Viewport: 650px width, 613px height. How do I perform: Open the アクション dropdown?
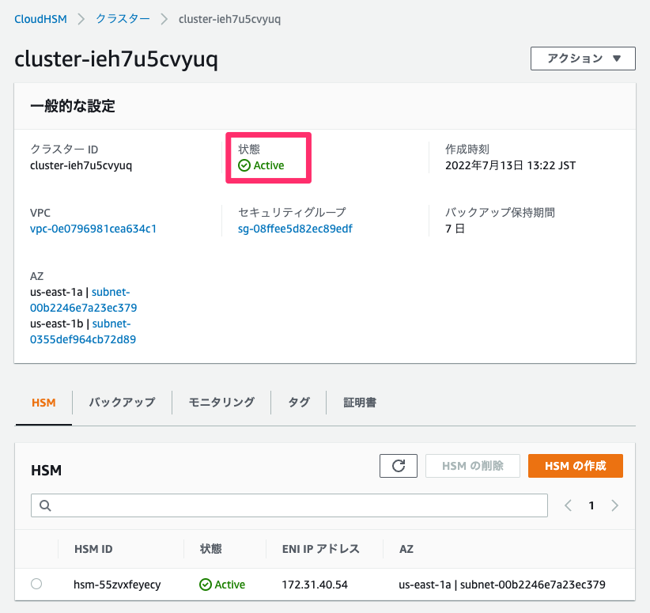[583, 59]
